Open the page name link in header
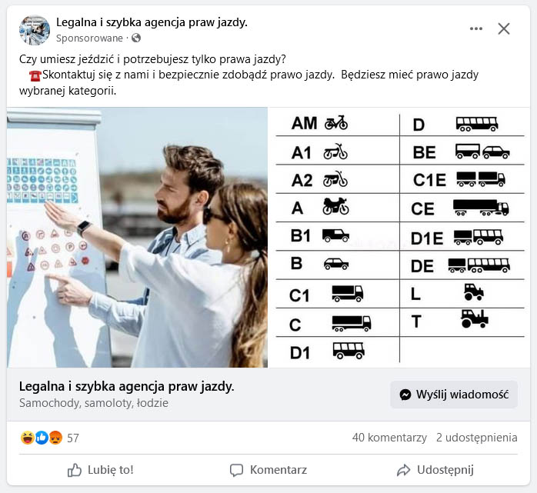537x493 pixels. click(x=152, y=22)
